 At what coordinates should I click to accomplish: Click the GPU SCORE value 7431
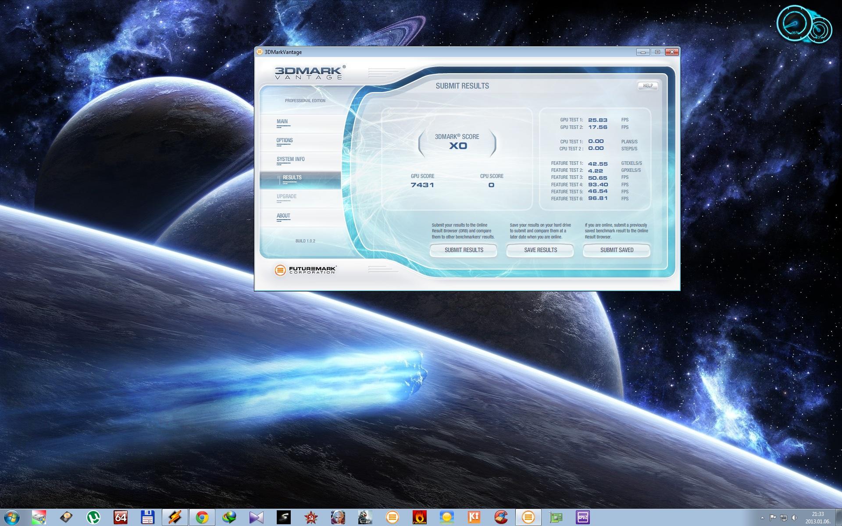(422, 185)
